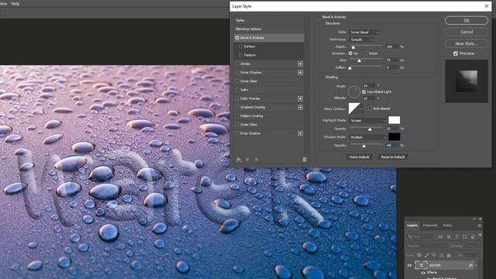Add another Inner Shadow with its plus icon
Image resolution: width=496 pixels, height=279 pixels.
click(x=300, y=72)
